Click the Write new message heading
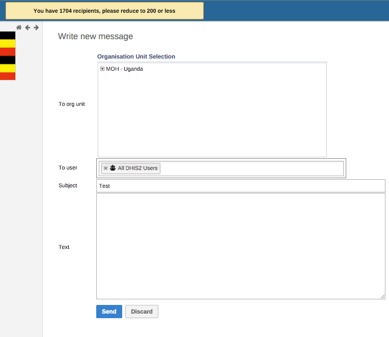The width and height of the screenshot is (389, 337). pyautogui.click(x=95, y=37)
